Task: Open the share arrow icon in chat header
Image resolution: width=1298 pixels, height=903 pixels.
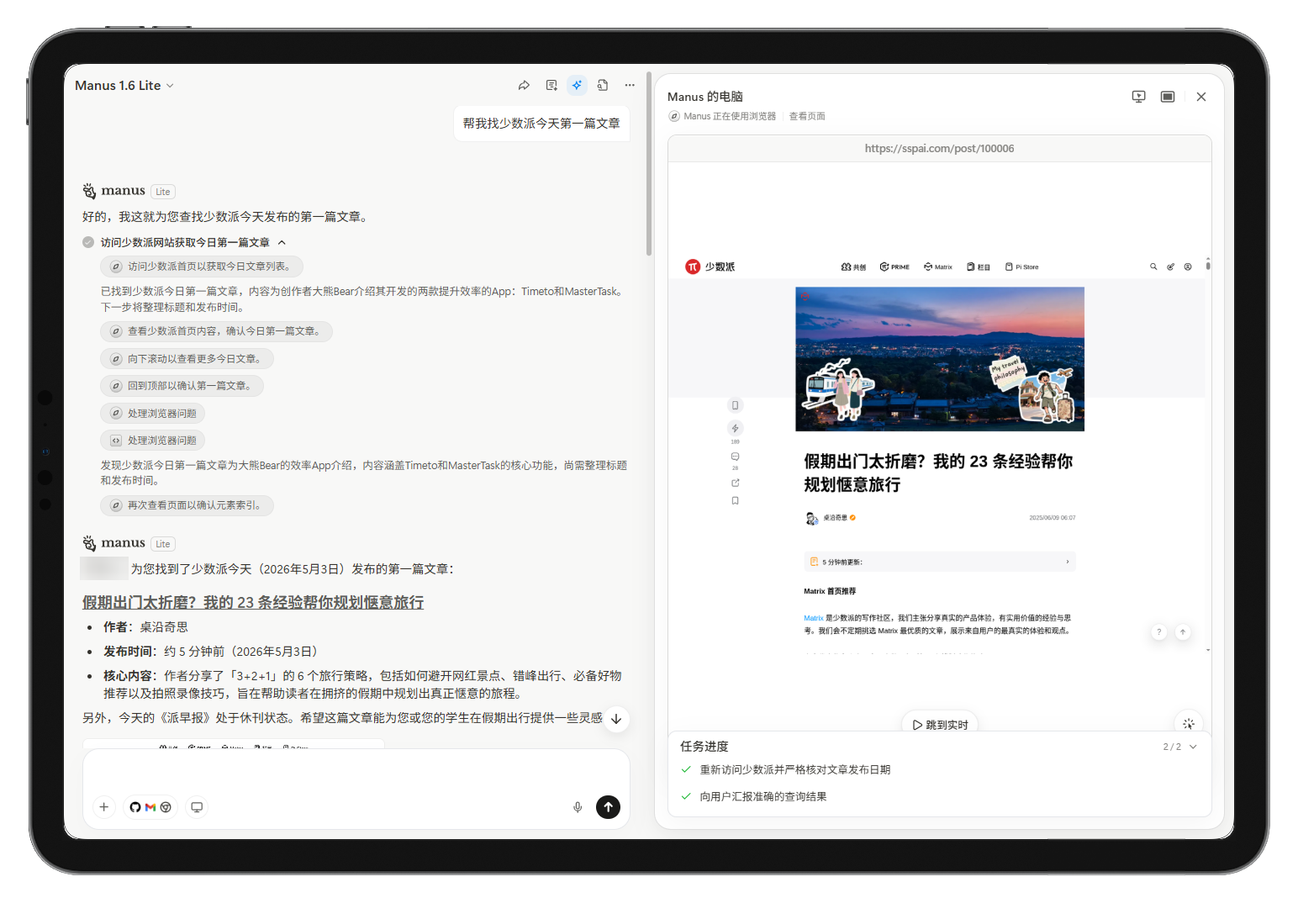Action: point(524,85)
